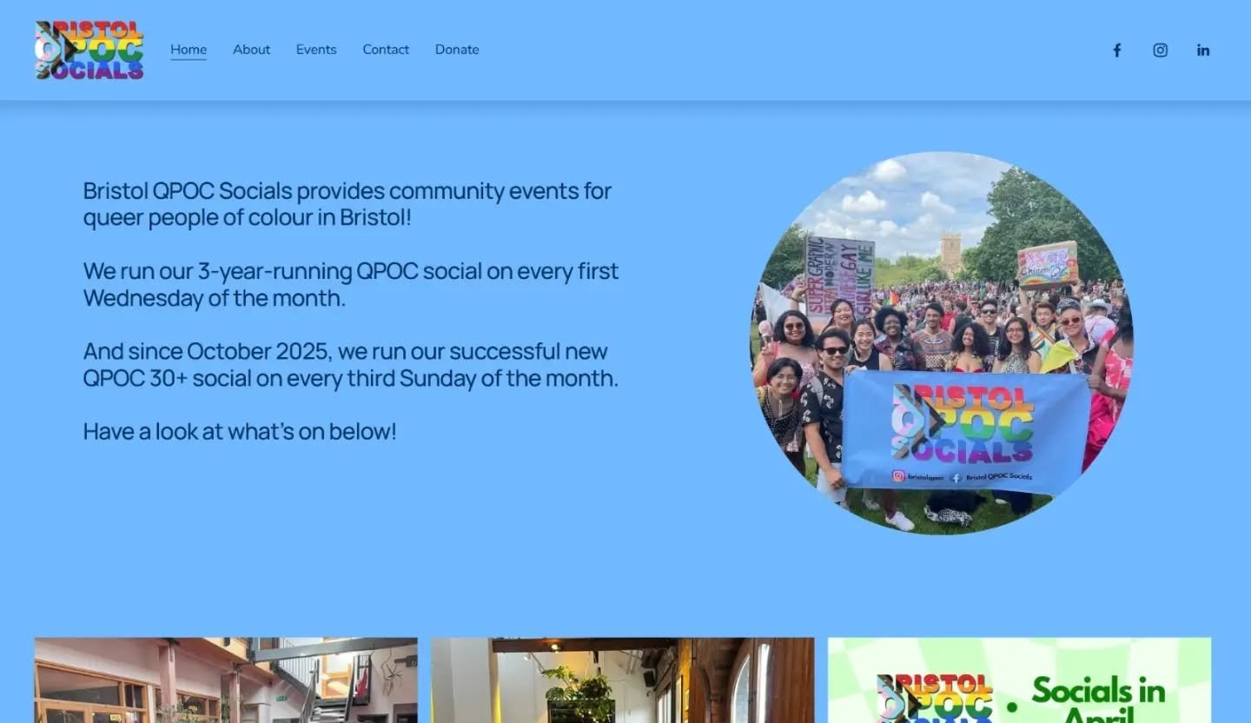Open the Instagram social link icon

click(1160, 50)
